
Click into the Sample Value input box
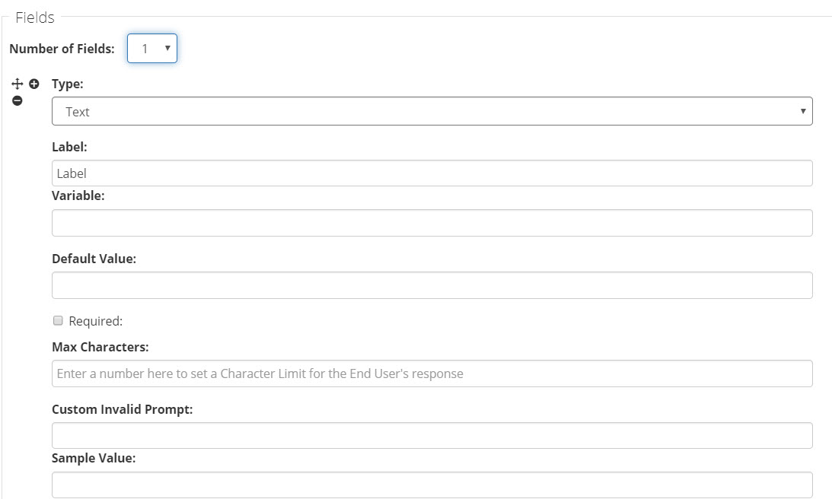coord(432,485)
